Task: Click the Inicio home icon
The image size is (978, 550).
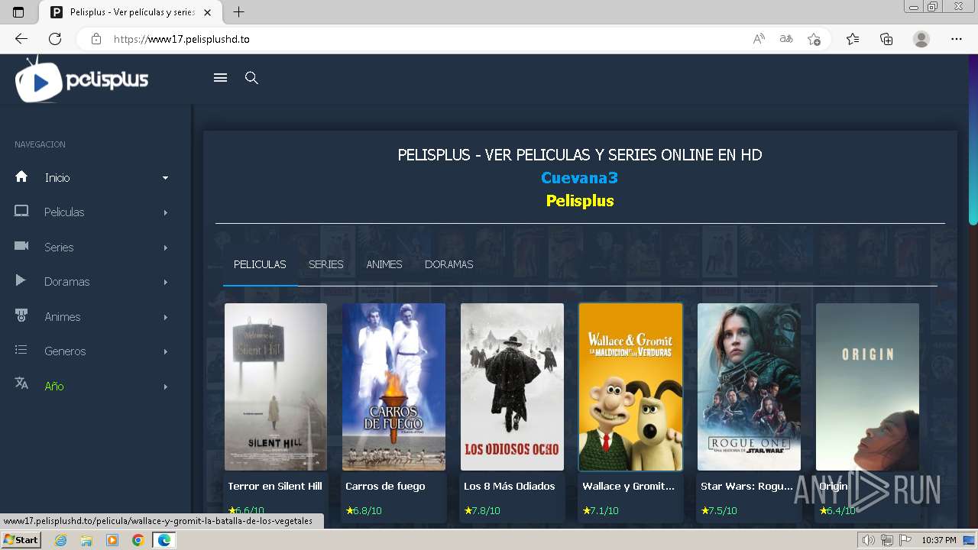Action: [x=21, y=176]
